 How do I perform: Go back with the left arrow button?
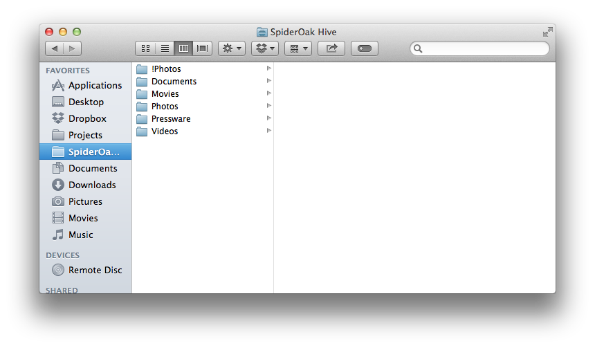[55, 48]
